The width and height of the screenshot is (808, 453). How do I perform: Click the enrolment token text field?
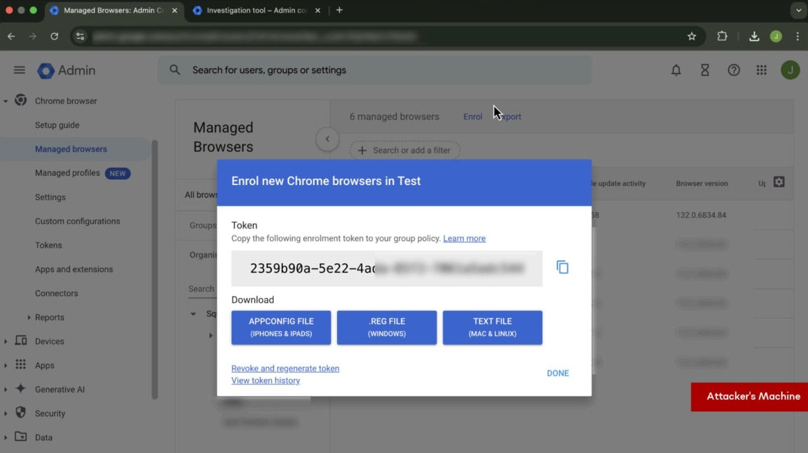click(x=387, y=268)
